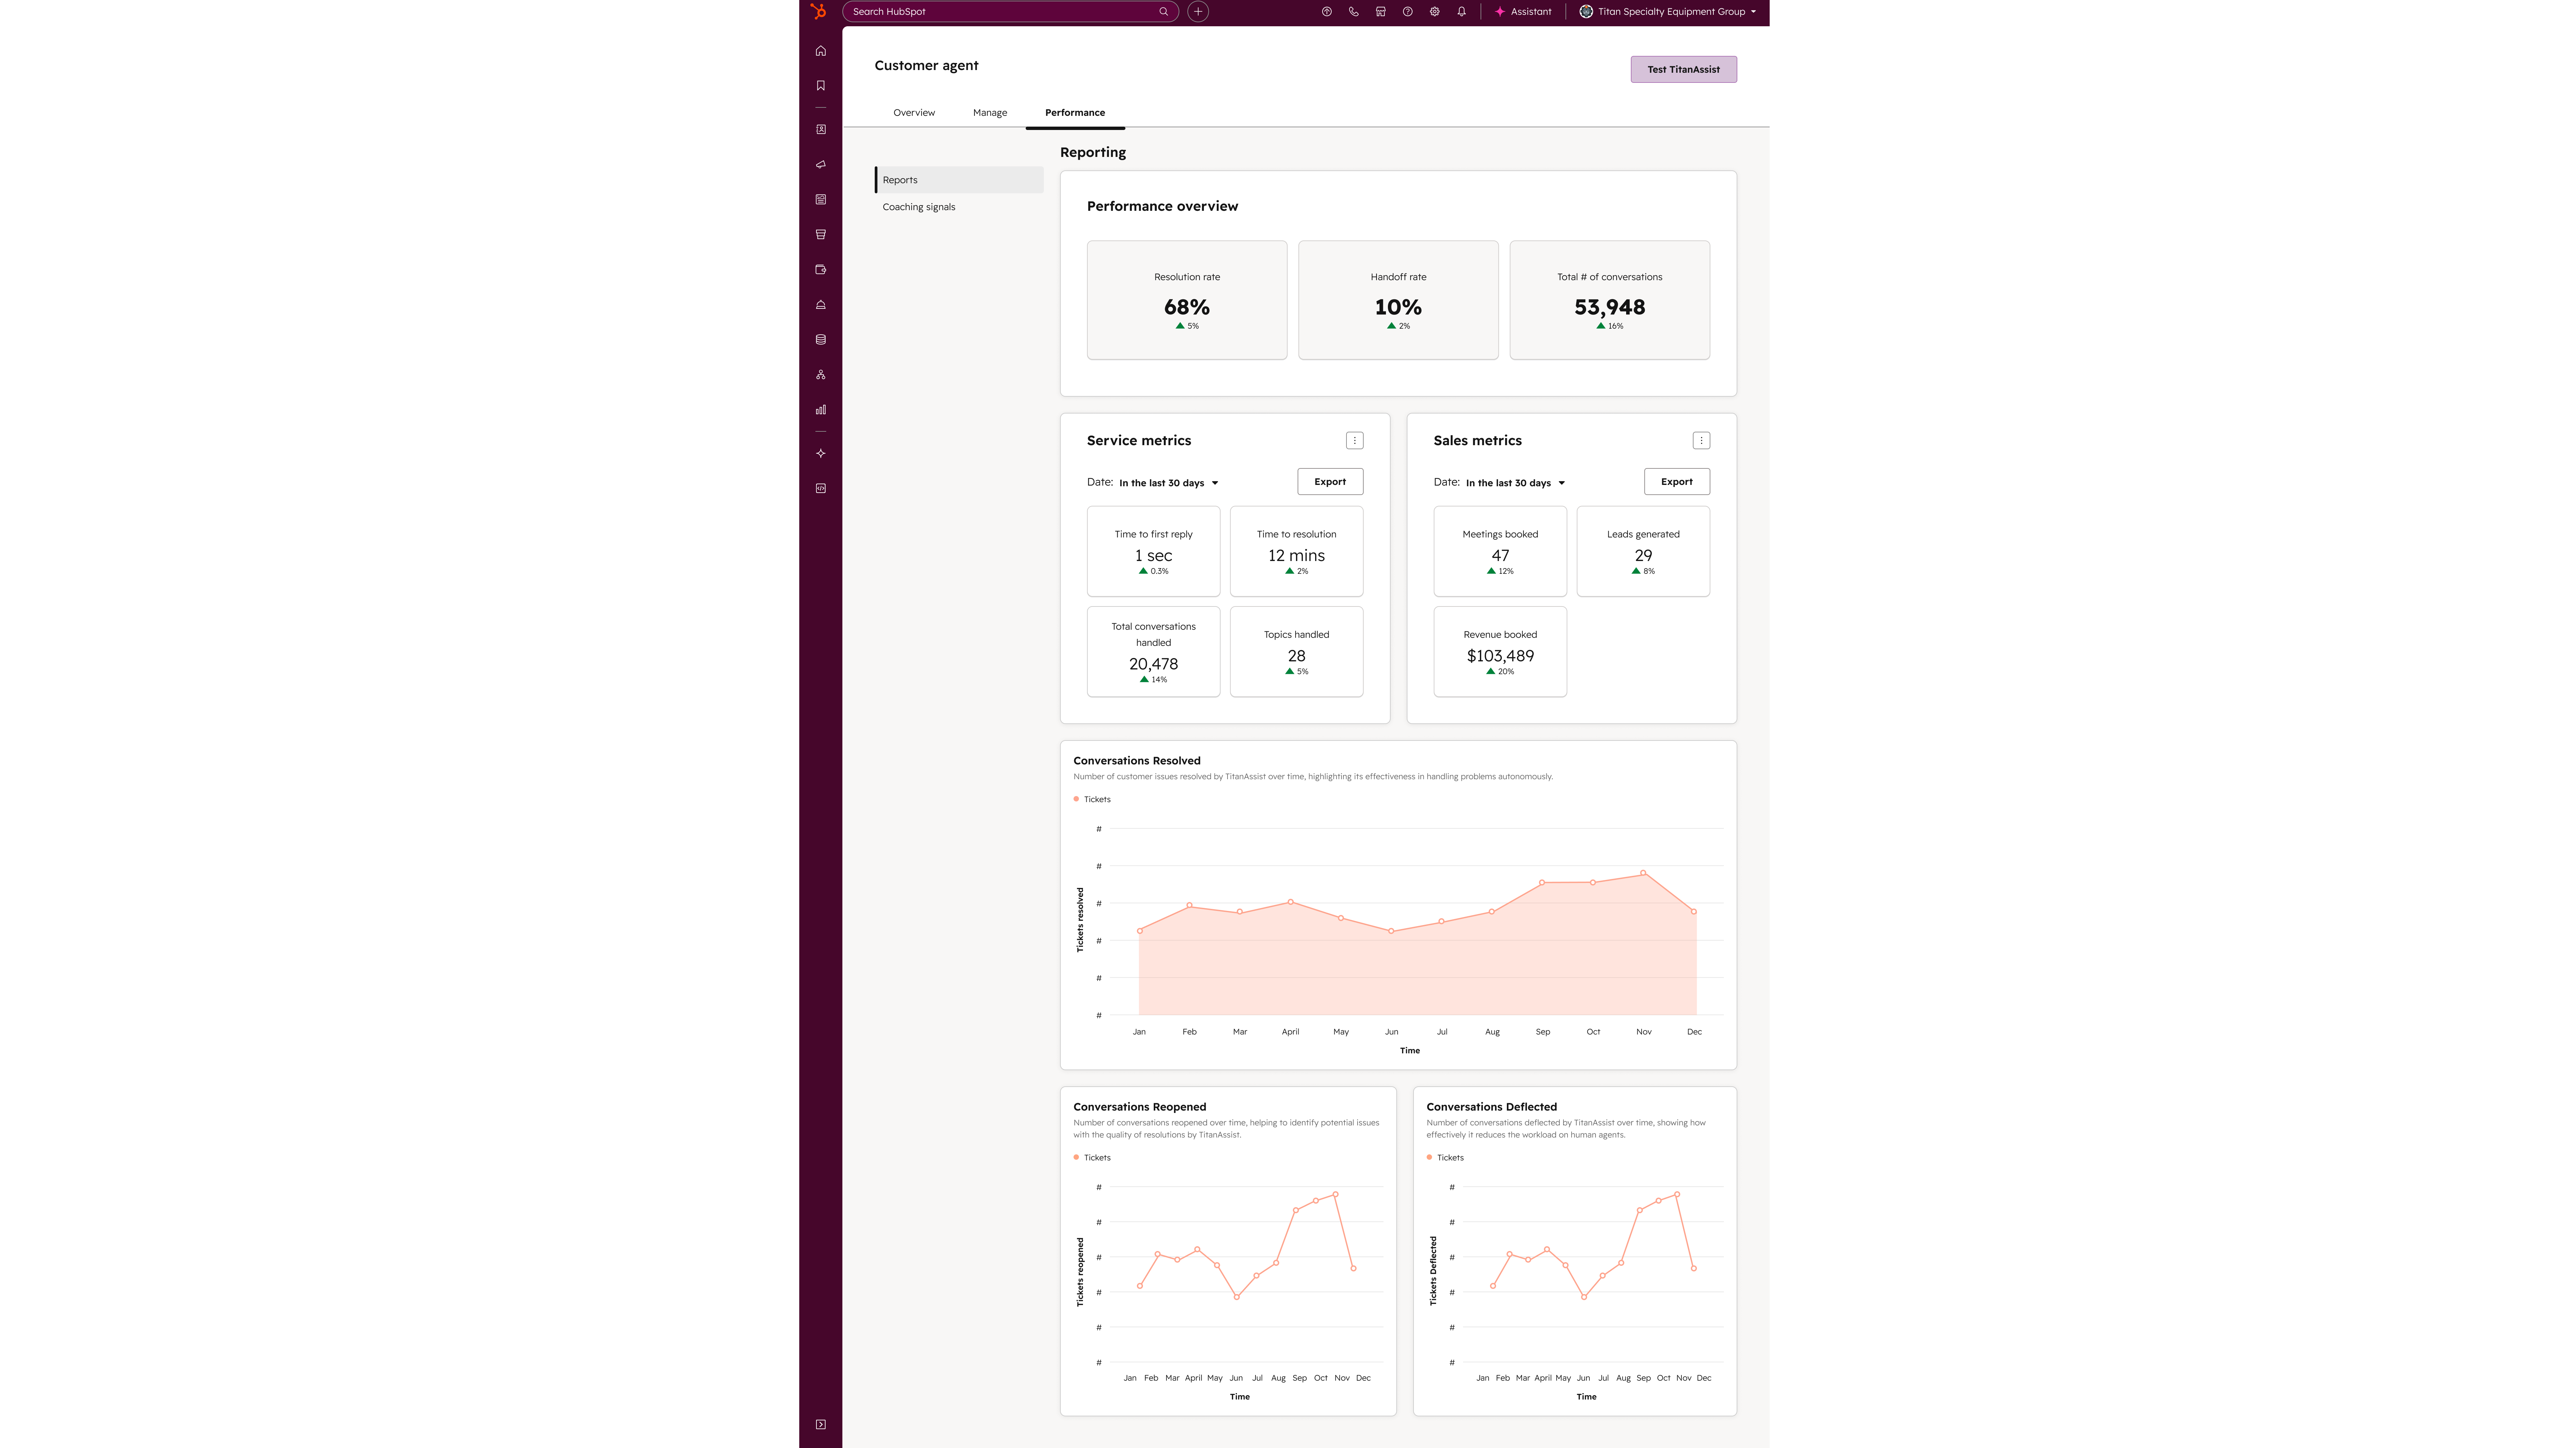
Task: Open the CRM contacts icon in the sidebar
Action: coord(820,129)
